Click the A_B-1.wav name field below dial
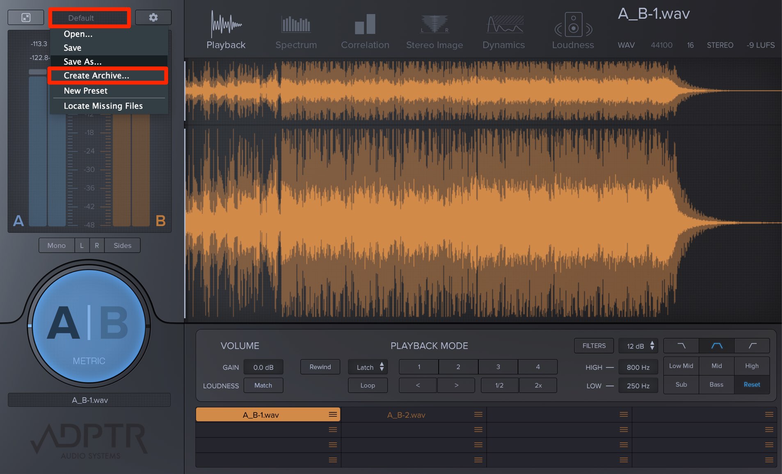Image resolution: width=782 pixels, height=474 pixels. [89, 400]
